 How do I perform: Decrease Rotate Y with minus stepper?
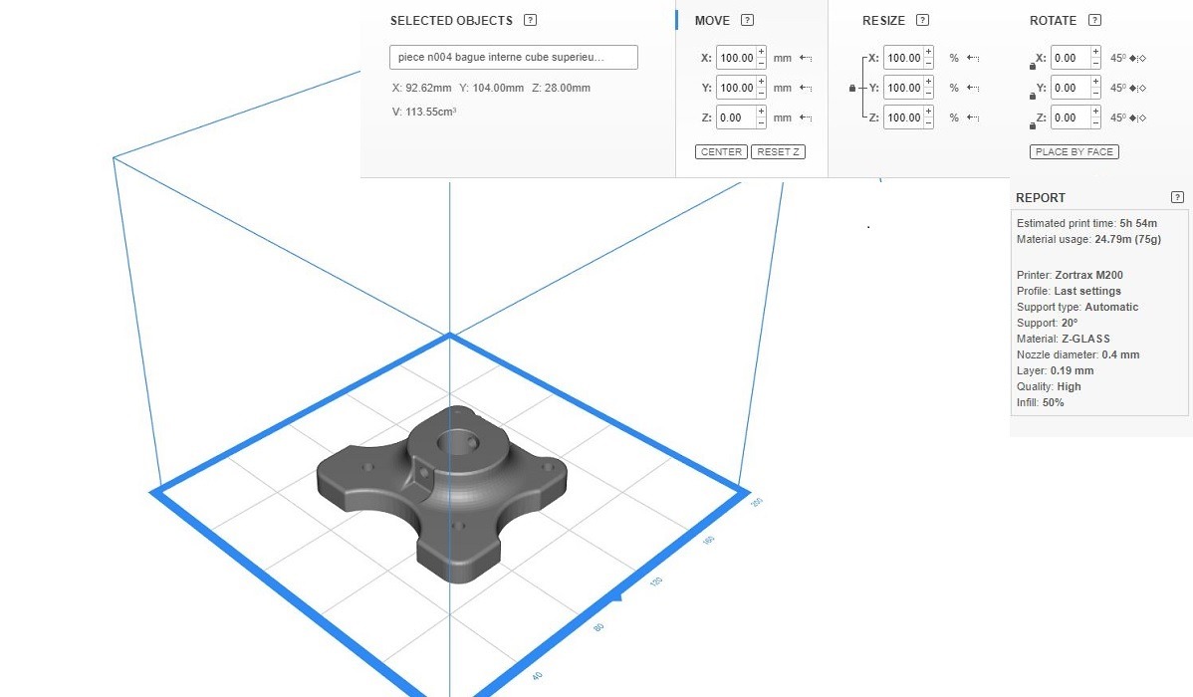pos(1095,93)
